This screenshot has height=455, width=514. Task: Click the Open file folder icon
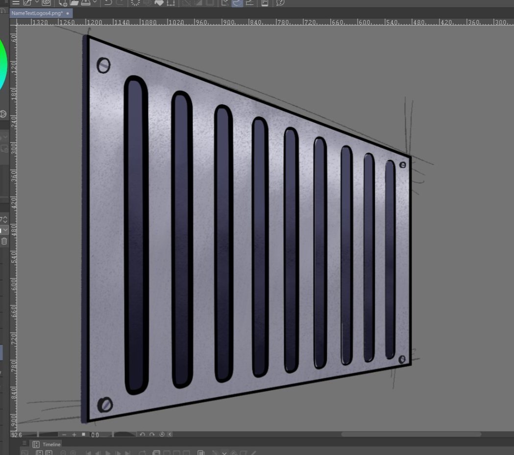tap(74, 2)
